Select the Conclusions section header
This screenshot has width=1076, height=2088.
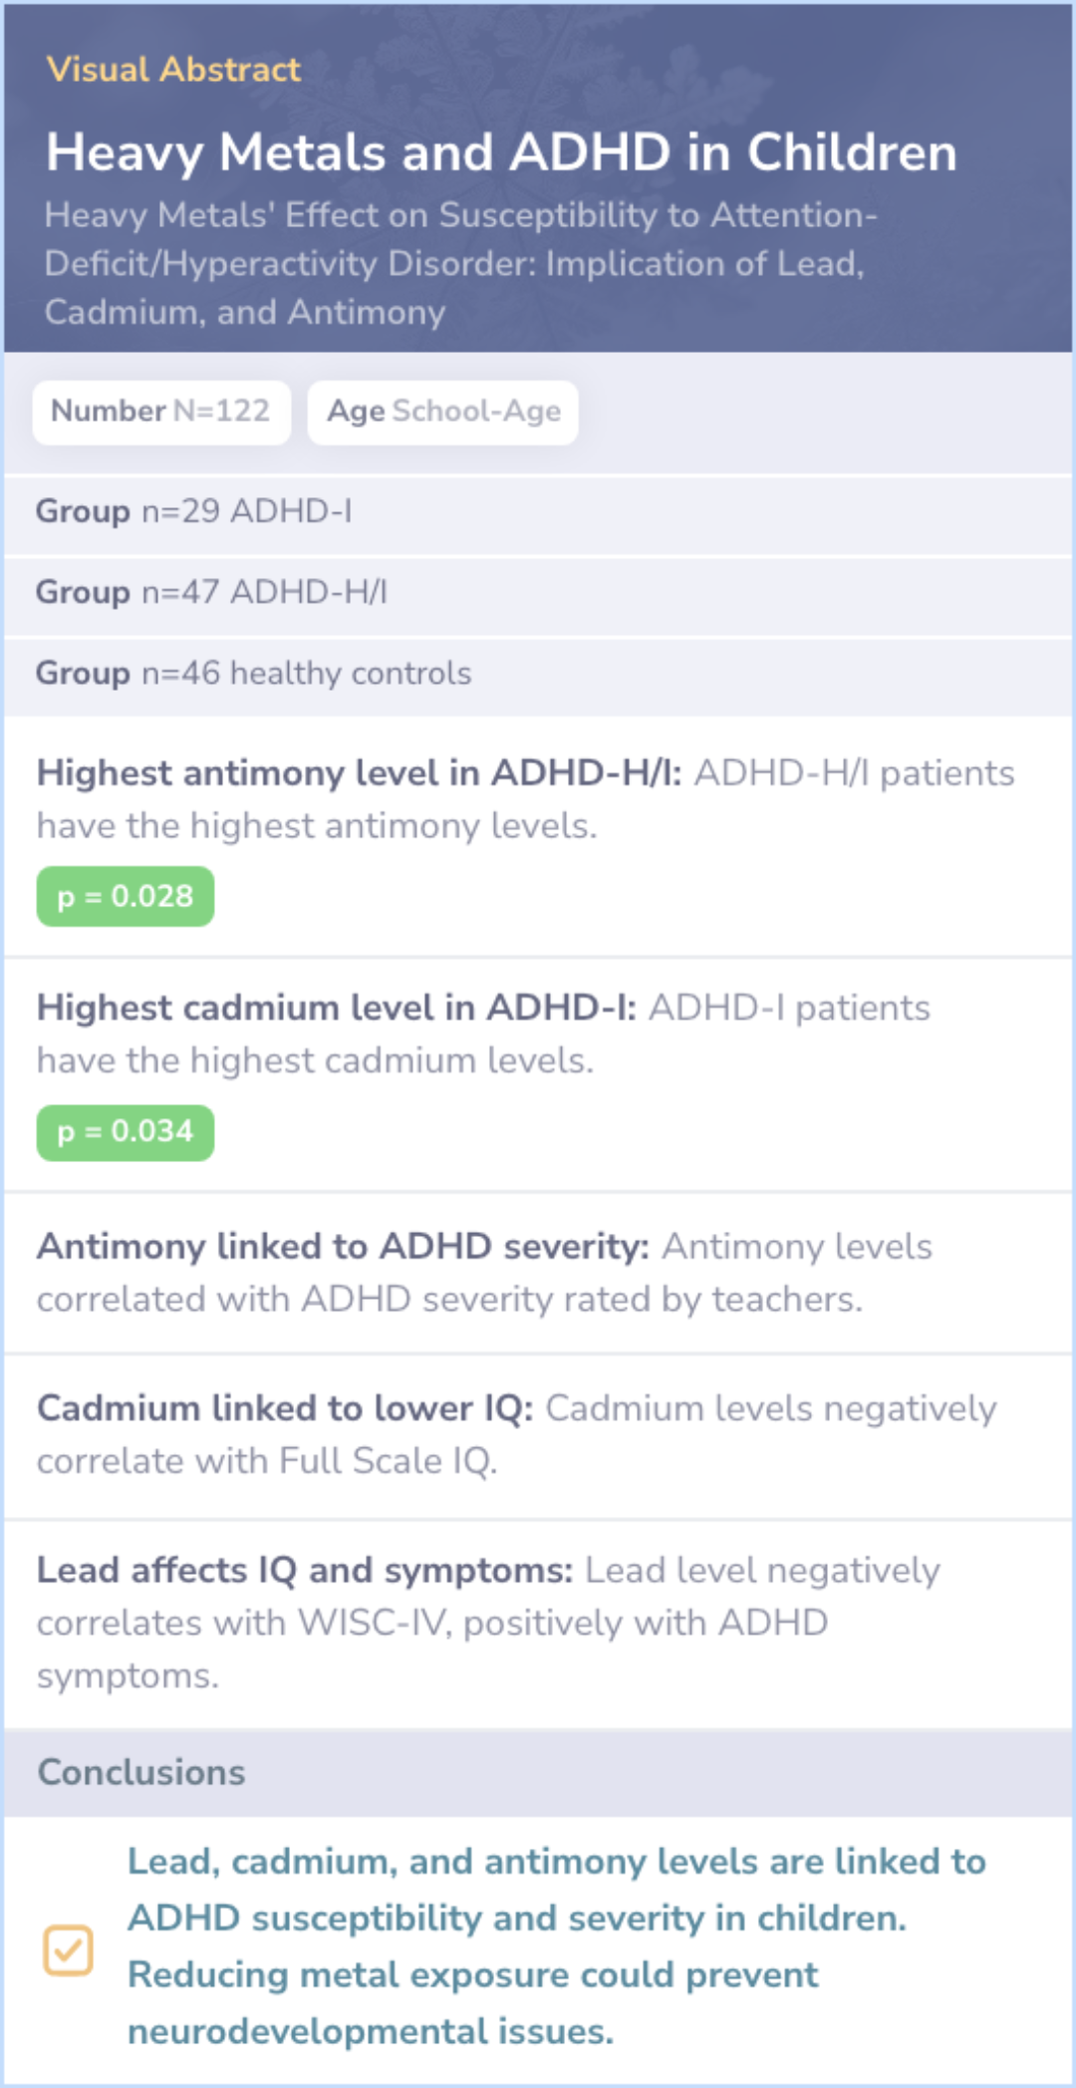(x=538, y=1772)
